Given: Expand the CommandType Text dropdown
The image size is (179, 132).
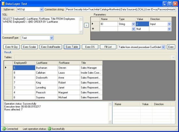Looking at the screenshot, I should 51,38.
